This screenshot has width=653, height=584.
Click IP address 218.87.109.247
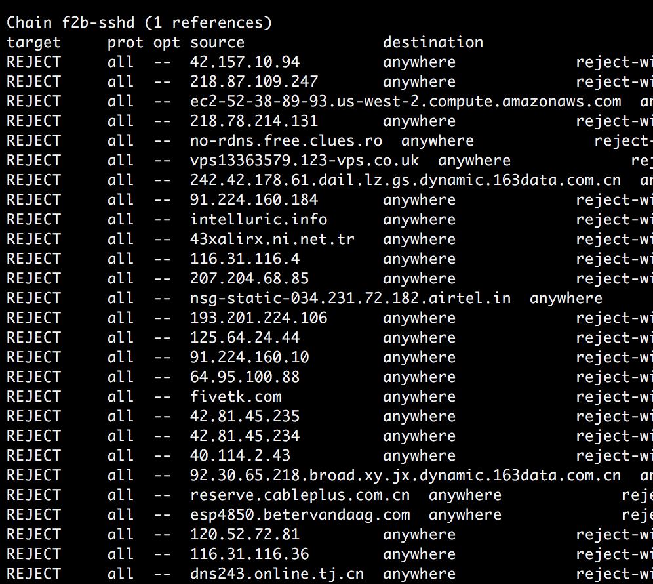(x=254, y=82)
